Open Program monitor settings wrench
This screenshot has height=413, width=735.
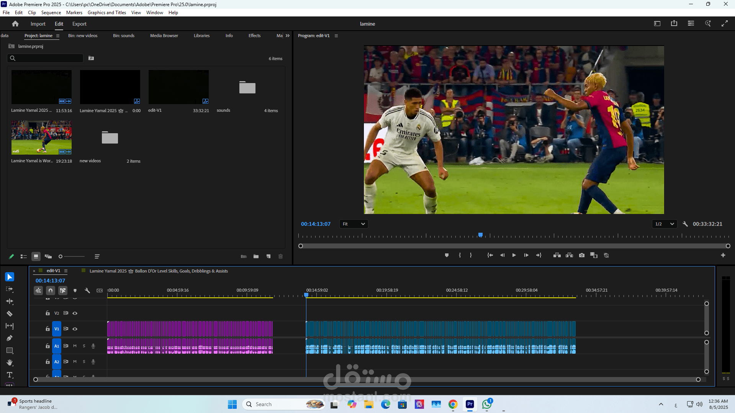[685, 224]
